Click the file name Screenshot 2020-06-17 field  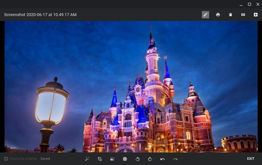point(43,15)
